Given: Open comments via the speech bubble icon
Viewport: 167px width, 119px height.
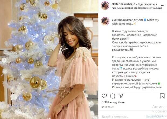Looking at the screenshot, I should click(x=113, y=96).
